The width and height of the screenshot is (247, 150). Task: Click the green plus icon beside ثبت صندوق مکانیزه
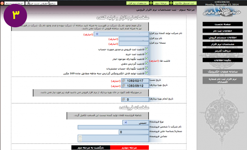coord(171,3)
